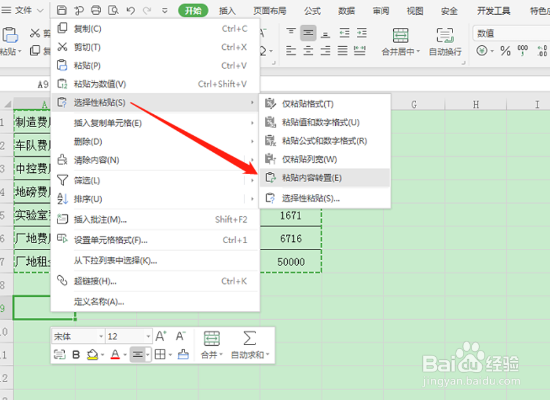Apply Percent style from the number format group

point(506,51)
